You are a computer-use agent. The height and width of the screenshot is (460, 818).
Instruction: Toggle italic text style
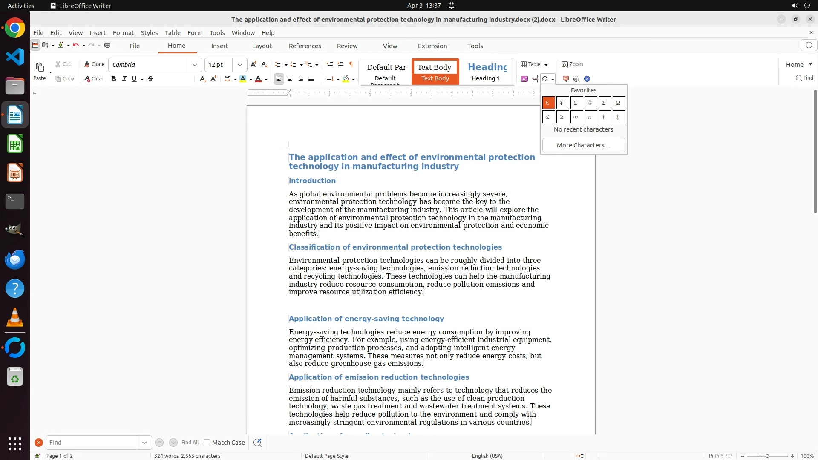(124, 79)
